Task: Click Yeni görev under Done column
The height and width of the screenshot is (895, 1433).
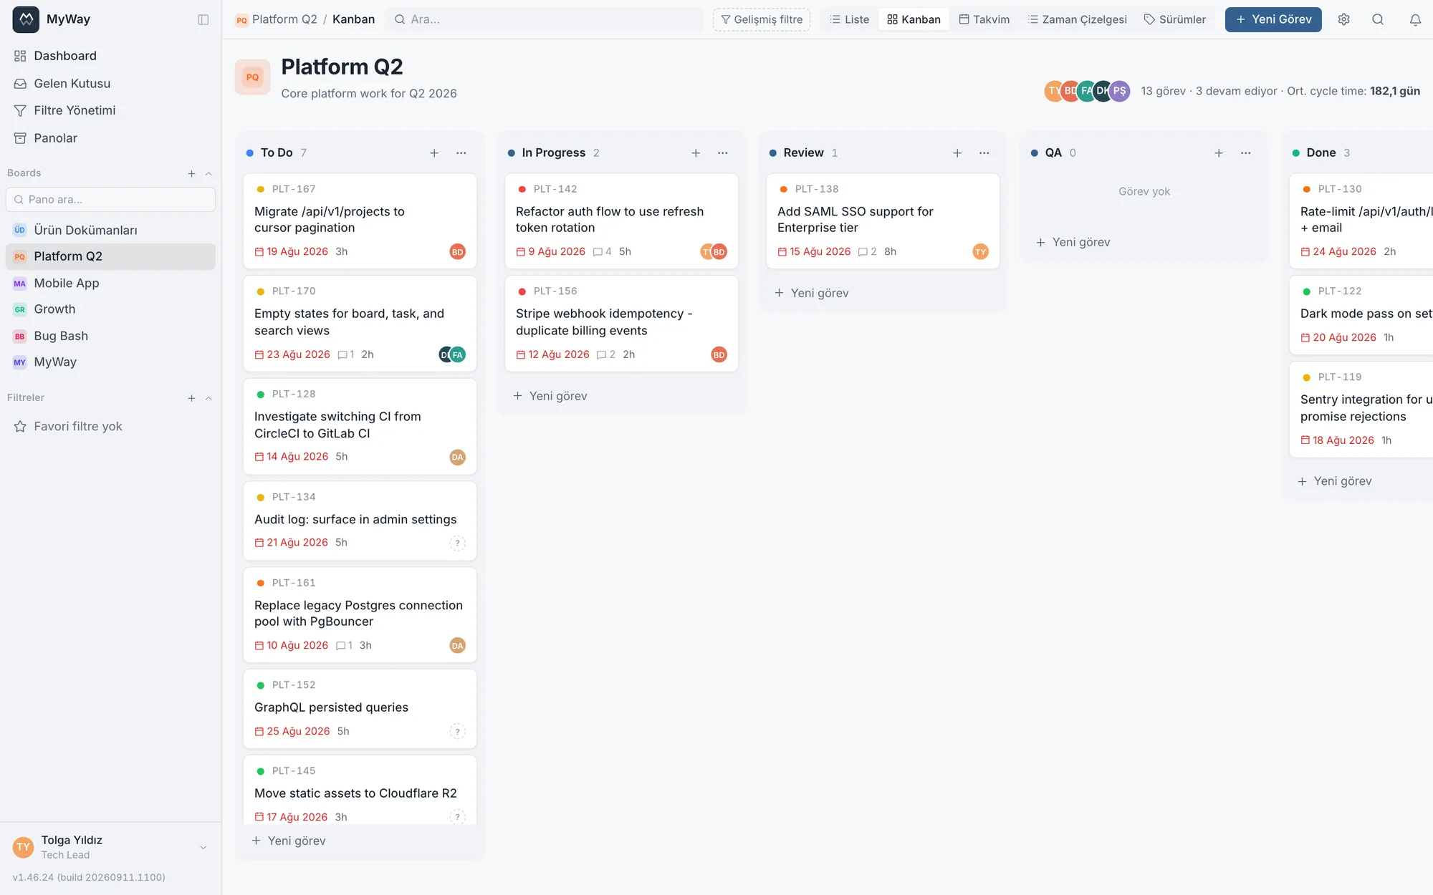Action: [1335, 481]
